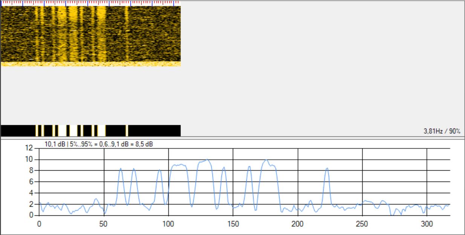Click the yellow waterfall spectrogram display
The image size is (465, 235).
click(91, 36)
